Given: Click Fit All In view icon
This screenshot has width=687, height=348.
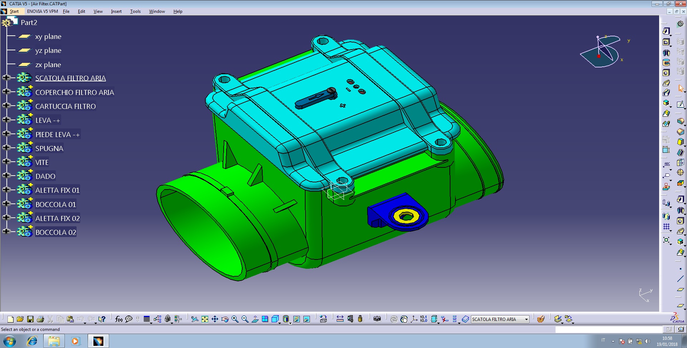Looking at the screenshot, I should [x=205, y=319].
